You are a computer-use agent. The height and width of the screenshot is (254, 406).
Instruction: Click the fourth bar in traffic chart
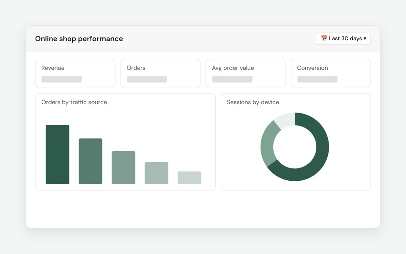(x=156, y=173)
